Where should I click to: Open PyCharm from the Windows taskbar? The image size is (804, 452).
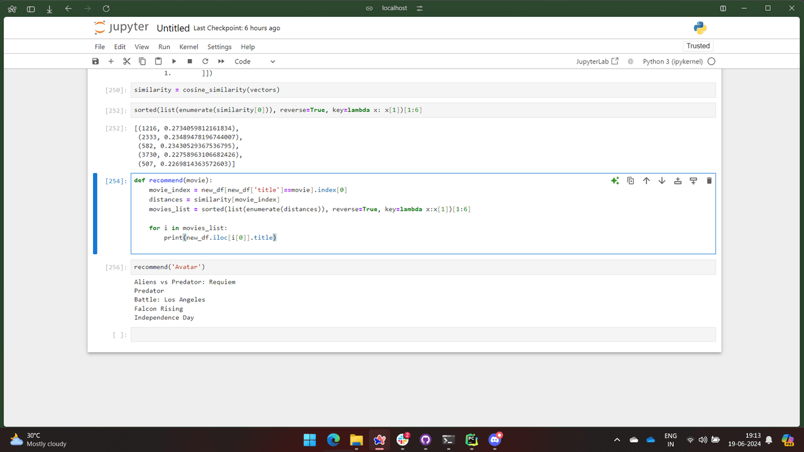(x=472, y=440)
